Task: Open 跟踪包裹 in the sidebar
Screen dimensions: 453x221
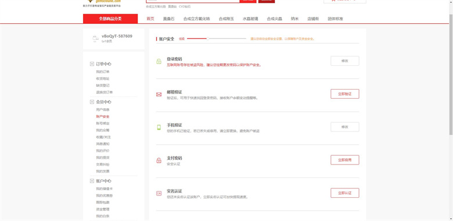Action: click(103, 202)
